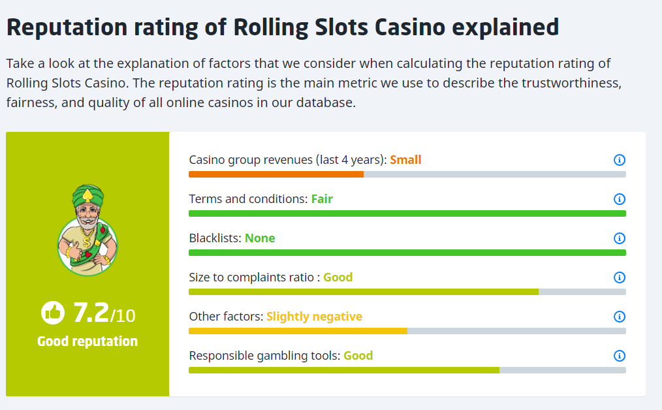Click the thumbs-up icon beside 7.2 rating
662x410 pixels.
pyautogui.click(x=53, y=313)
